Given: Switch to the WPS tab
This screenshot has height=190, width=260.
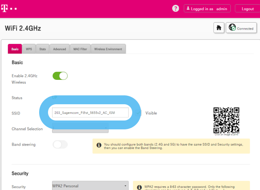Looking at the screenshot, I should 28,49.
